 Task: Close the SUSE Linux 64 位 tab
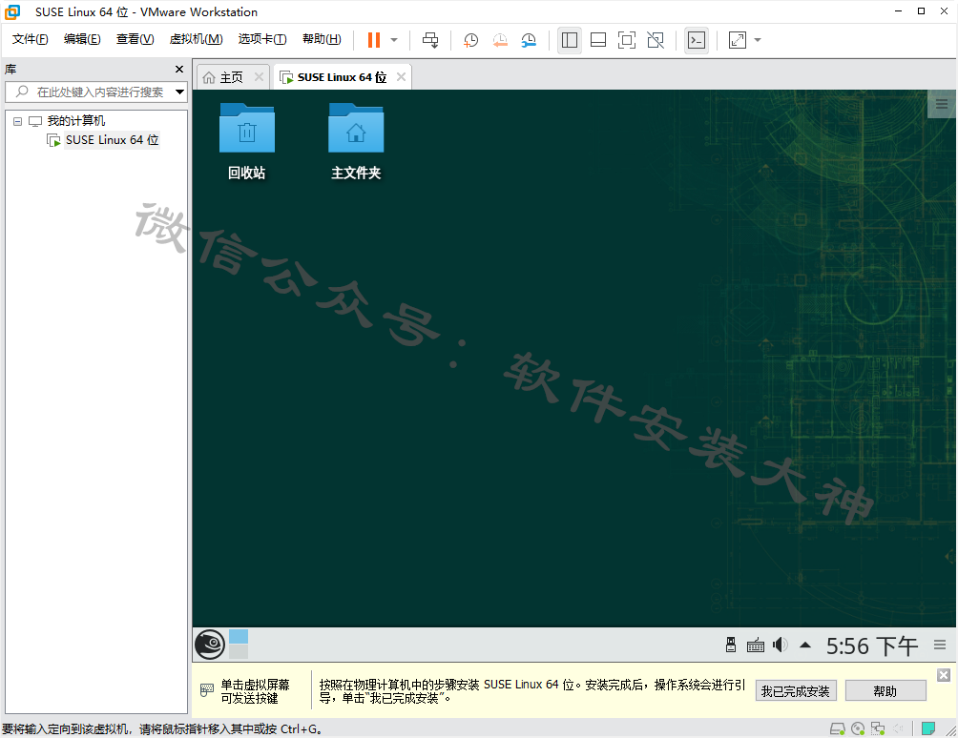point(401,77)
